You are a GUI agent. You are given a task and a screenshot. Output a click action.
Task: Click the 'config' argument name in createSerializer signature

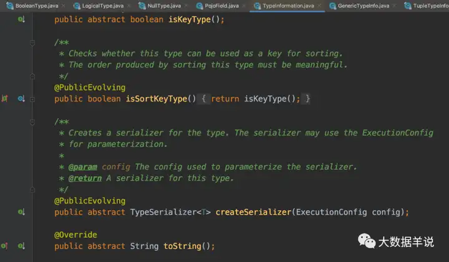[386, 212]
